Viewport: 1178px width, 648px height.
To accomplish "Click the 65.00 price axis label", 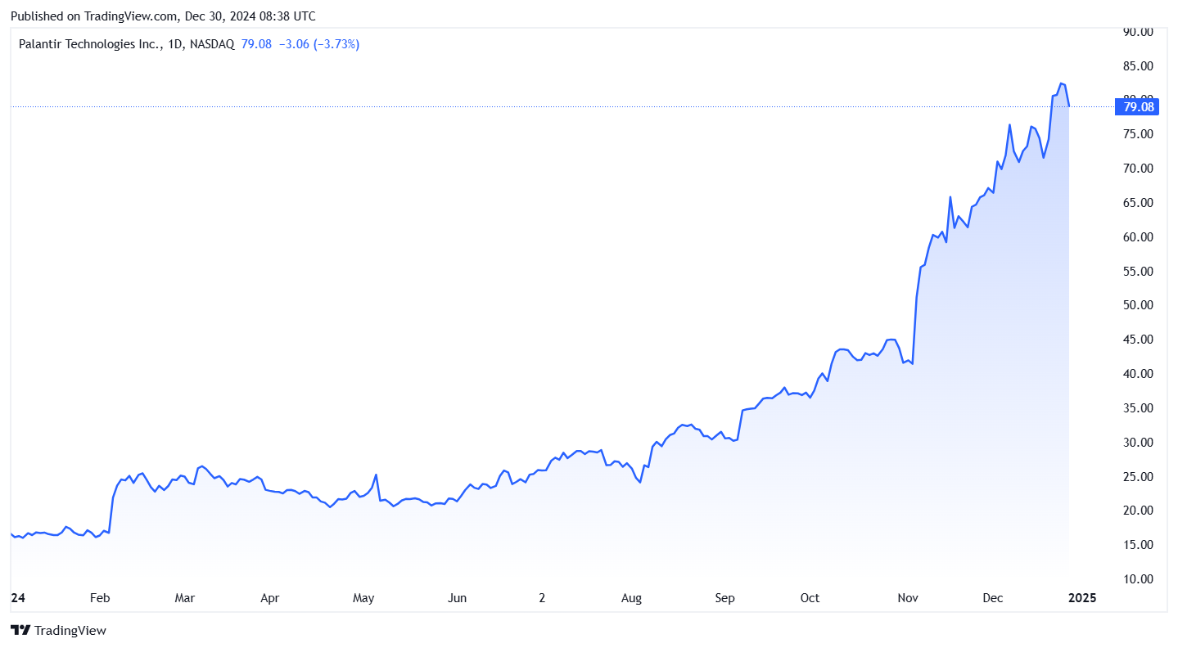I will [x=1137, y=203].
